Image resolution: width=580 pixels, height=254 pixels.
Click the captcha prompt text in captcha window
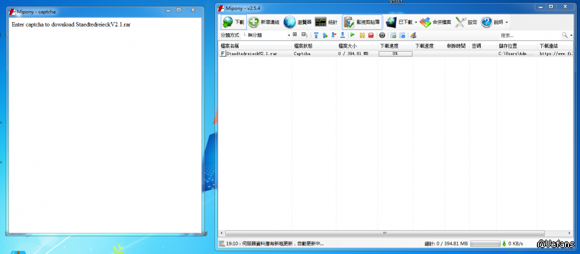click(71, 24)
